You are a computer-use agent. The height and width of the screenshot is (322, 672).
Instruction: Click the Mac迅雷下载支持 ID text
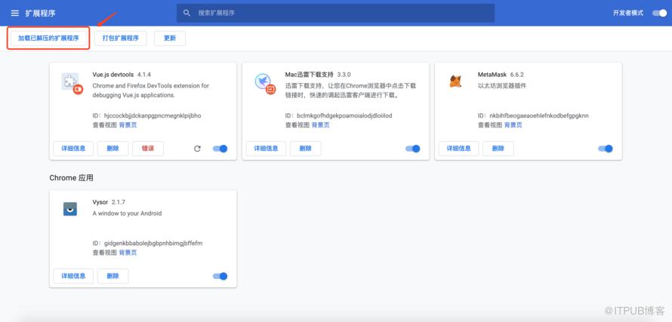[x=338, y=115]
